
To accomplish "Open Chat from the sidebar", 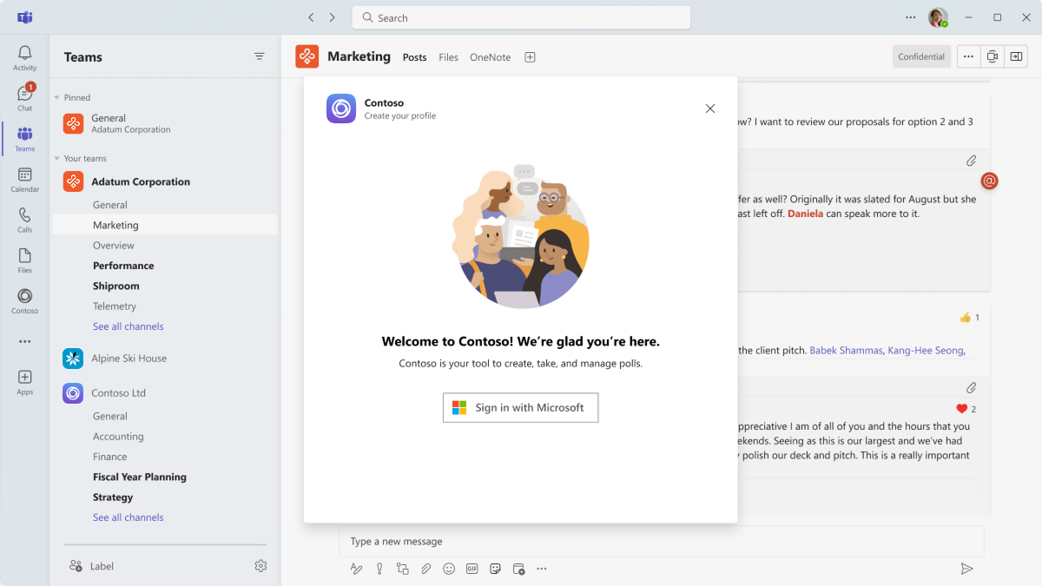I will tap(24, 98).
